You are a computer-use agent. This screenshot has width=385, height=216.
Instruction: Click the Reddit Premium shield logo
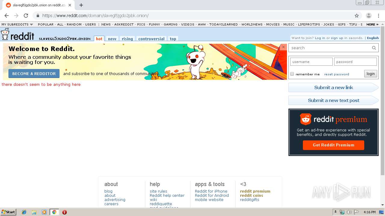tap(306, 119)
